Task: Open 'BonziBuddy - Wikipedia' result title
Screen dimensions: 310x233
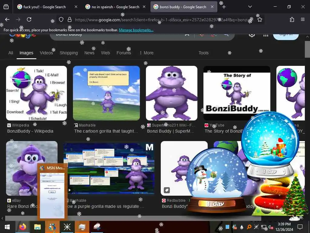Action: click(30, 131)
